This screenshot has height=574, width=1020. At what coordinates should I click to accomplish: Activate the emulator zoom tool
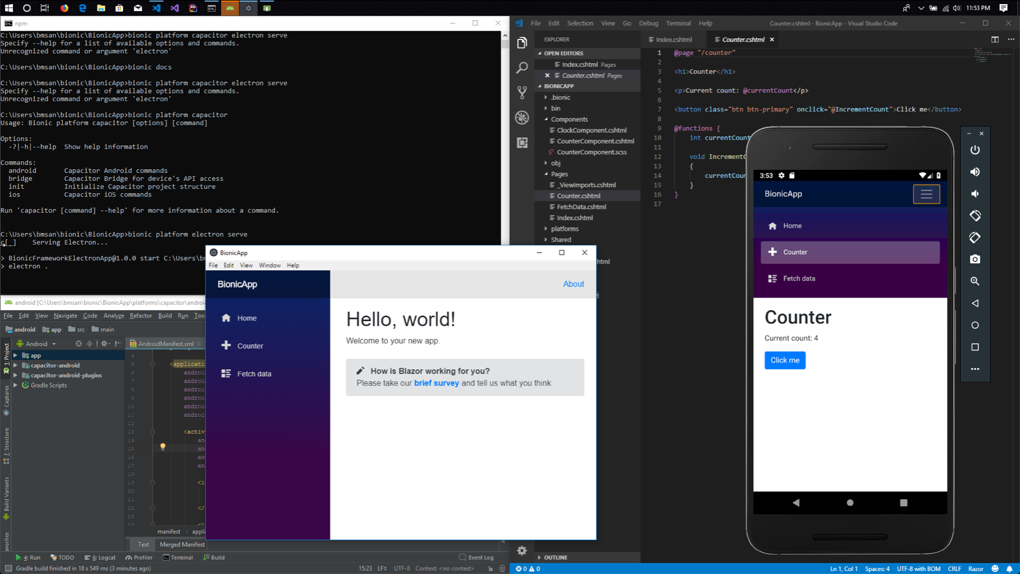[x=975, y=281]
